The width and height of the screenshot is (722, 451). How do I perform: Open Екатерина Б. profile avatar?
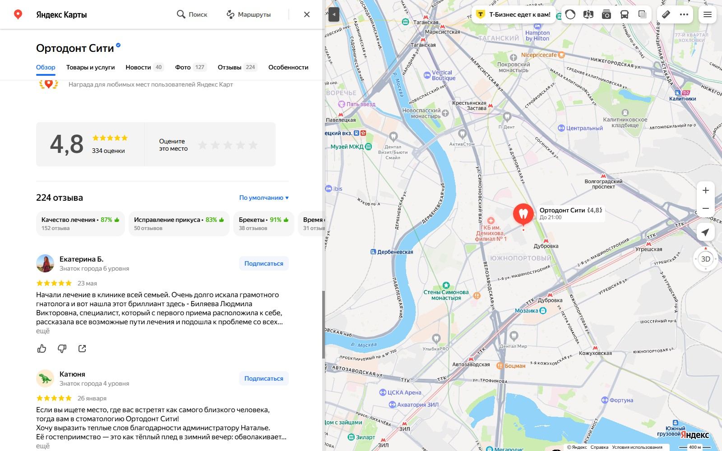(x=45, y=263)
